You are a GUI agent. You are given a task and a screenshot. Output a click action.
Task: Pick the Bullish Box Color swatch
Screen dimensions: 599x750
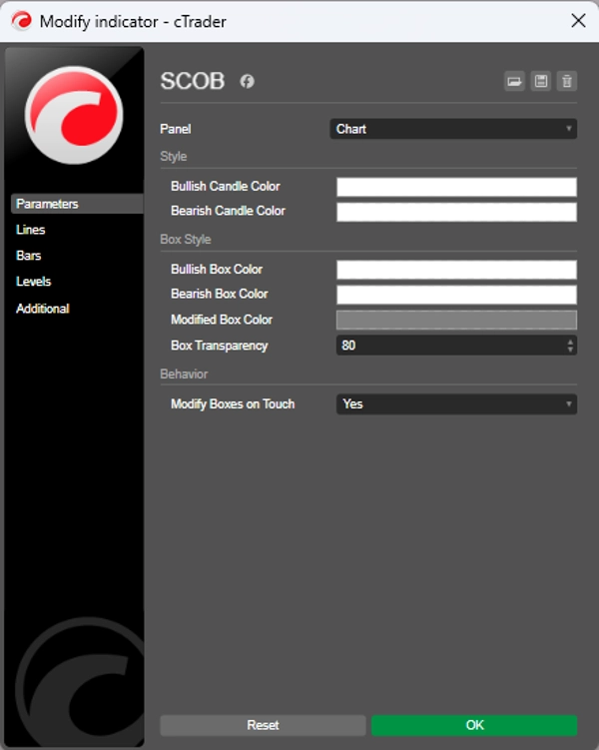click(x=456, y=270)
